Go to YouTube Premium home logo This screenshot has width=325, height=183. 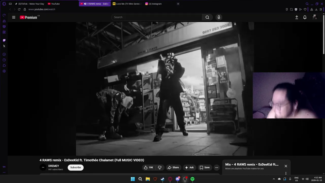pos(28,17)
